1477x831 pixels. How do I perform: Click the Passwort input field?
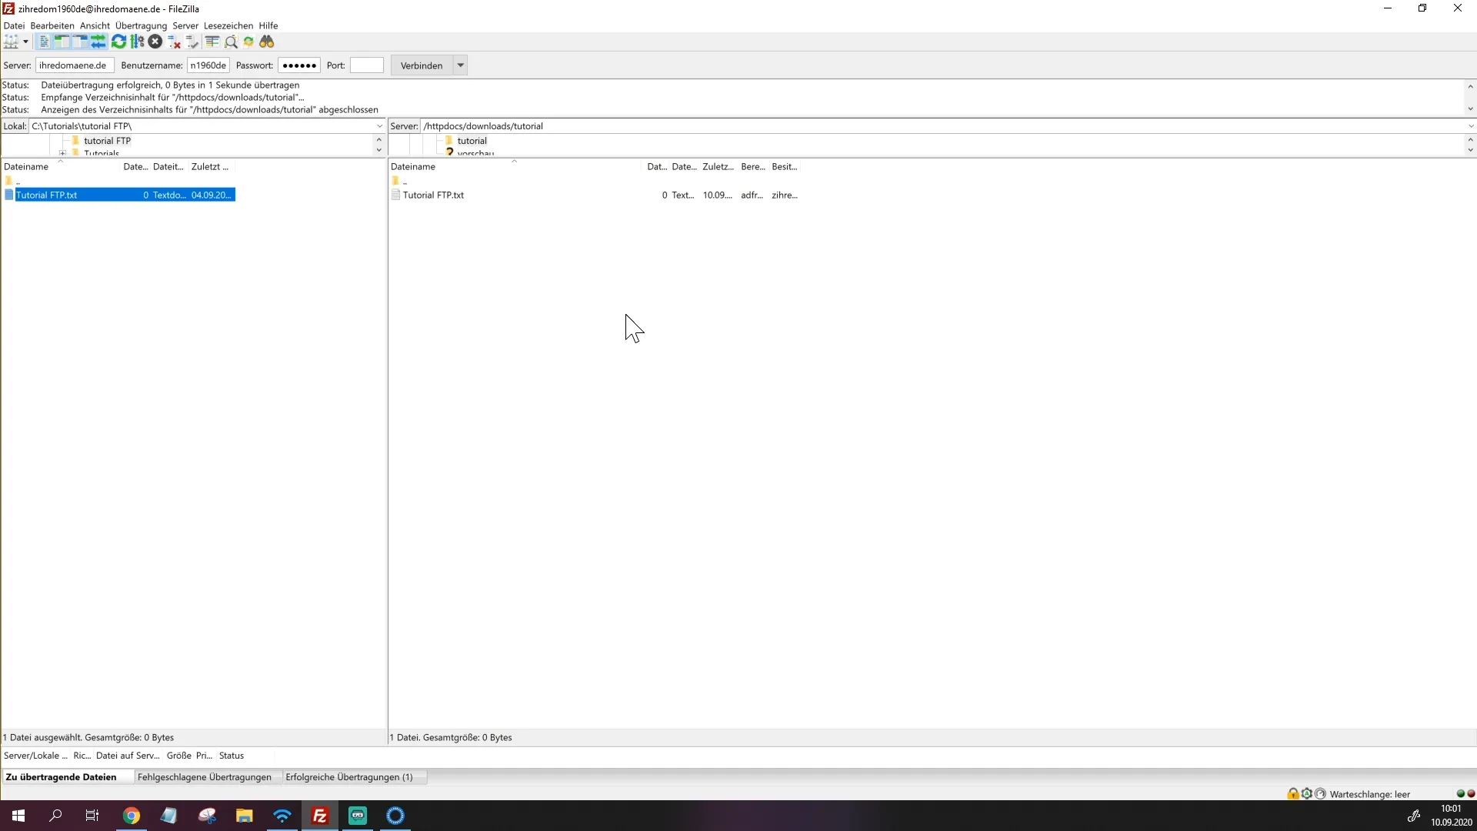click(299, 65)
